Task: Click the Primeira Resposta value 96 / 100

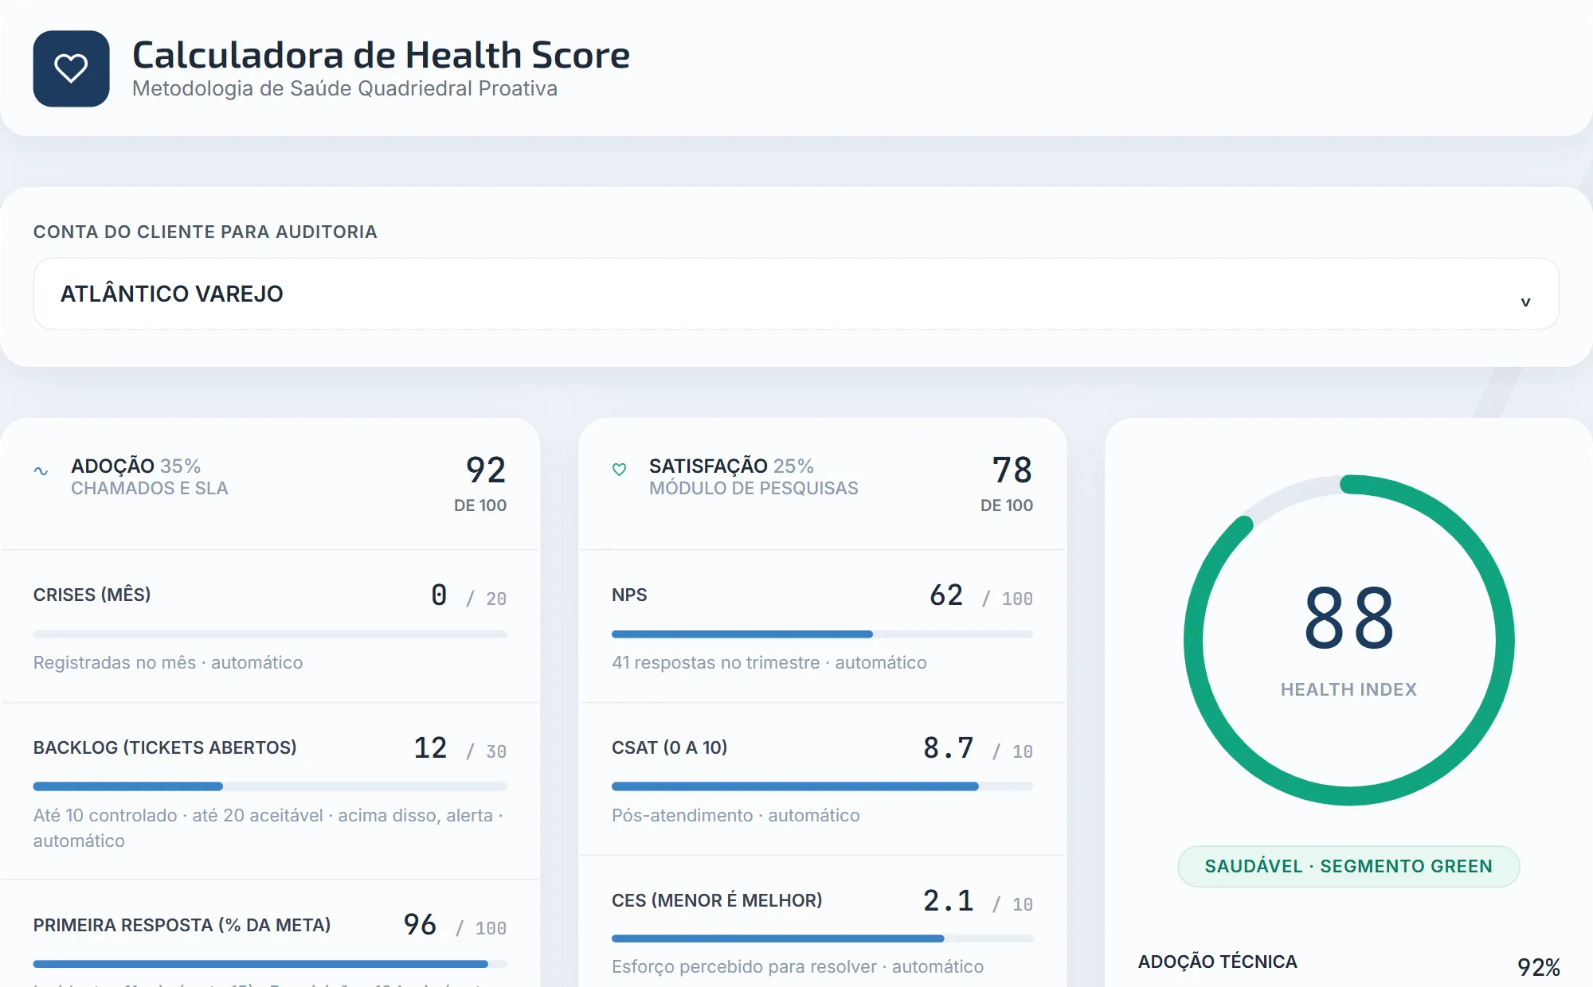Action: (x=455, y=925)
